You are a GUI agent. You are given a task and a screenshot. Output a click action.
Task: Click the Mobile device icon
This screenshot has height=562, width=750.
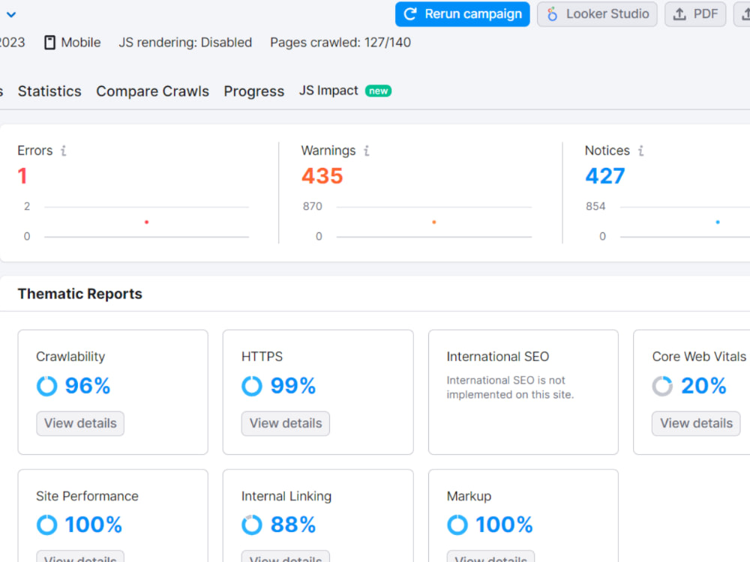pyautogui.click(x=49, y=43)
